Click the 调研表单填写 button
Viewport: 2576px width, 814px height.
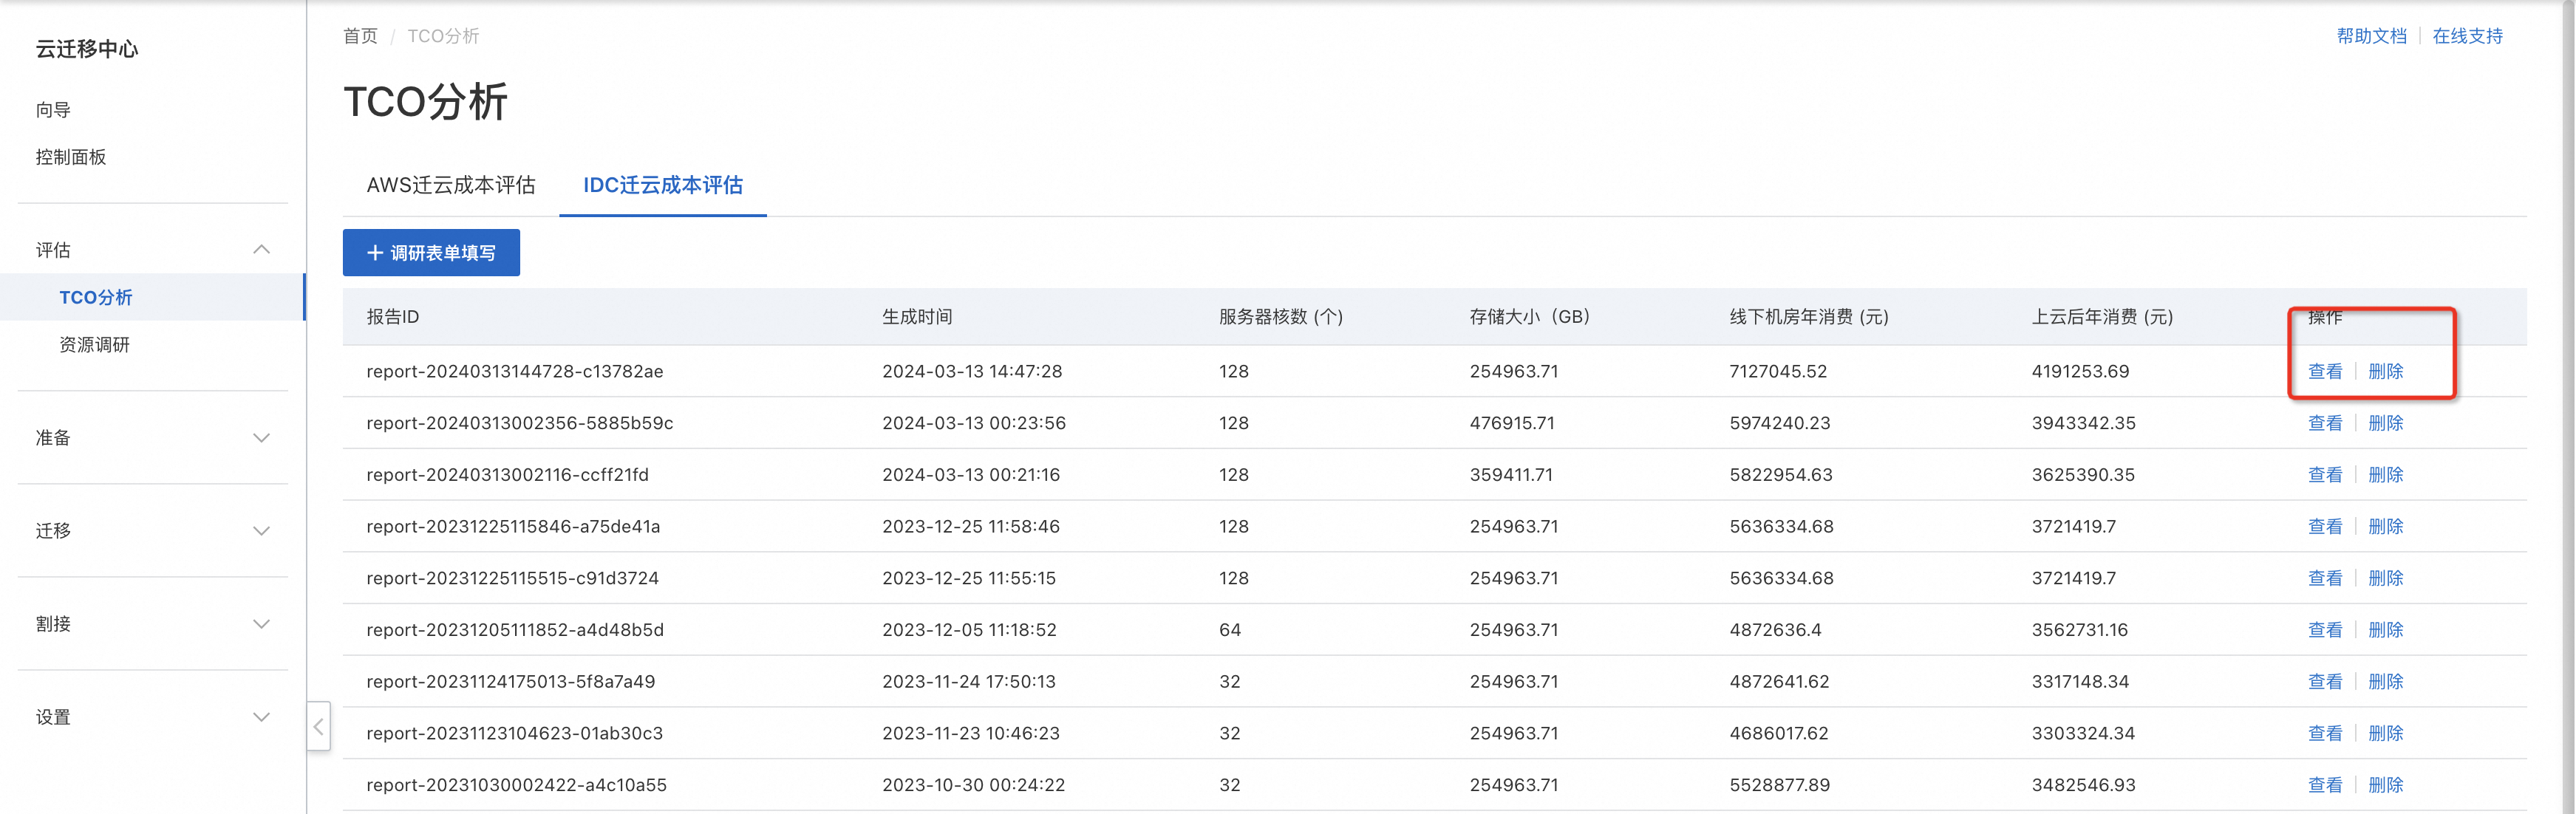pyautogui.click(x=431, y=253)
